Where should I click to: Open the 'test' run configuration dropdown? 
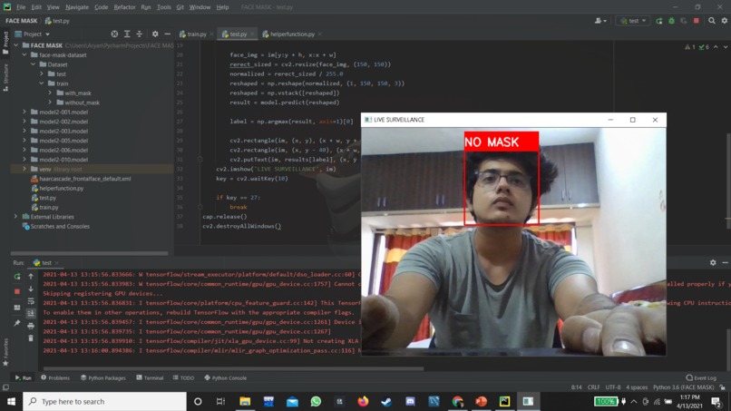(x=633, y=21)
